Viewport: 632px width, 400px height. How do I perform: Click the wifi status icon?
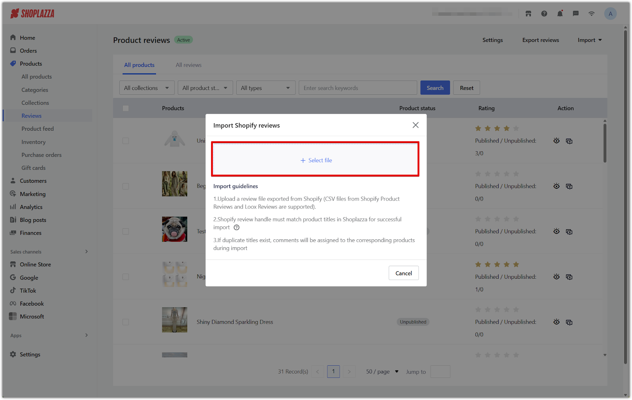[x=591, y=14]
